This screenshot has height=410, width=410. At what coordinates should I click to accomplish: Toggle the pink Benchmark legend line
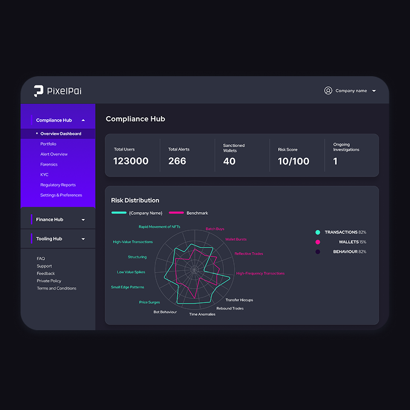click(x=176, y=213)
